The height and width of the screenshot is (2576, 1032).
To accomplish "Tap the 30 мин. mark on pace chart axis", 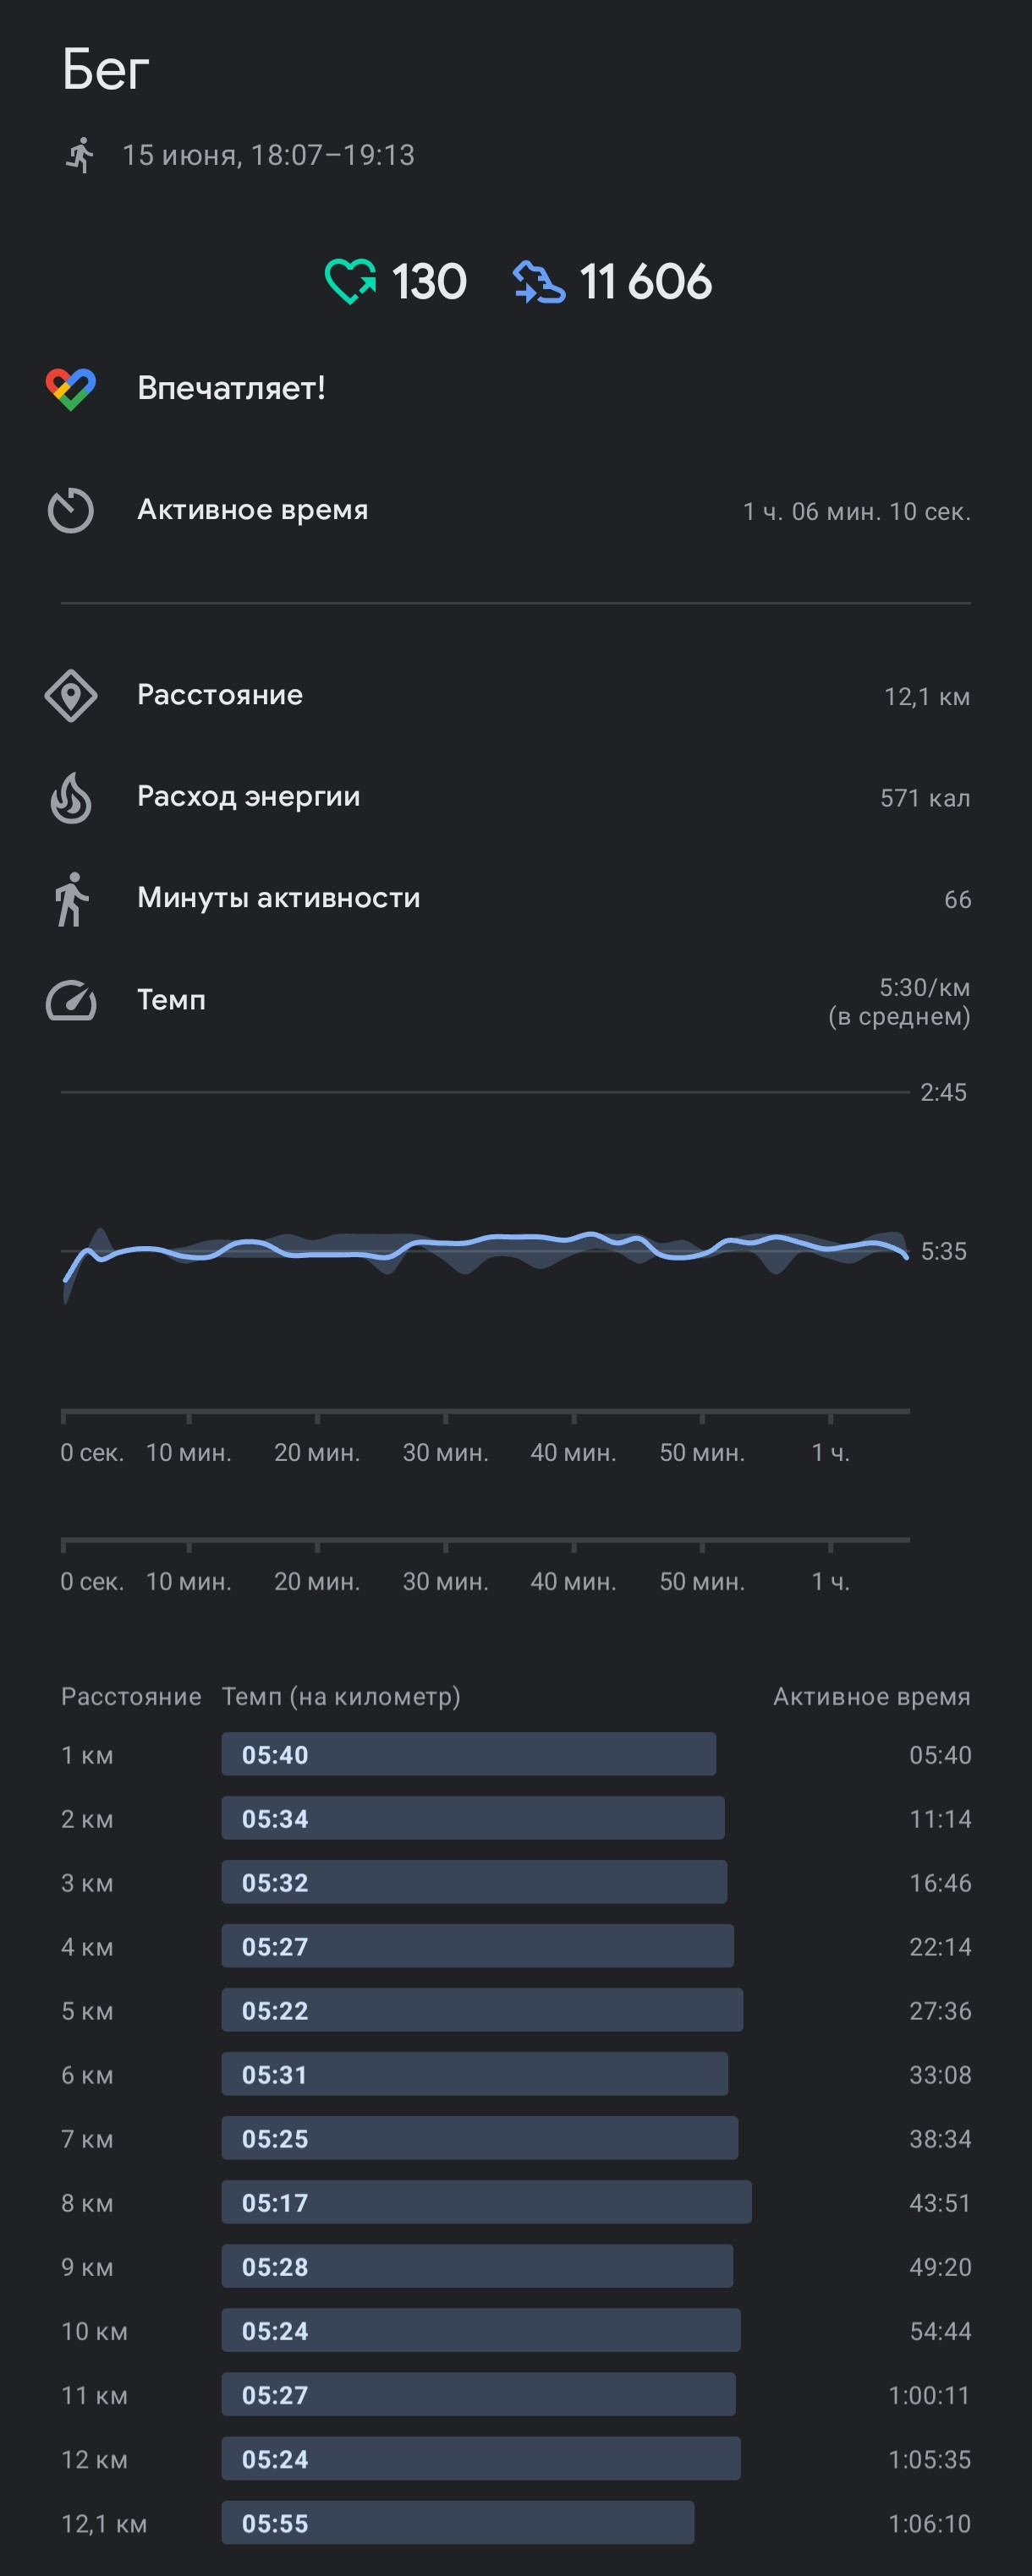I will 446,1452.
